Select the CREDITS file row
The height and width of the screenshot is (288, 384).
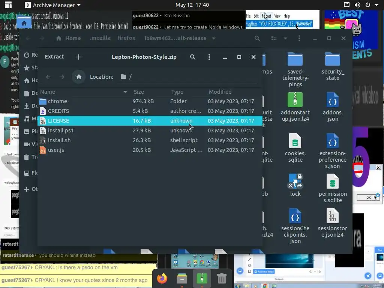pyautogui.click(x=150, y=111)
